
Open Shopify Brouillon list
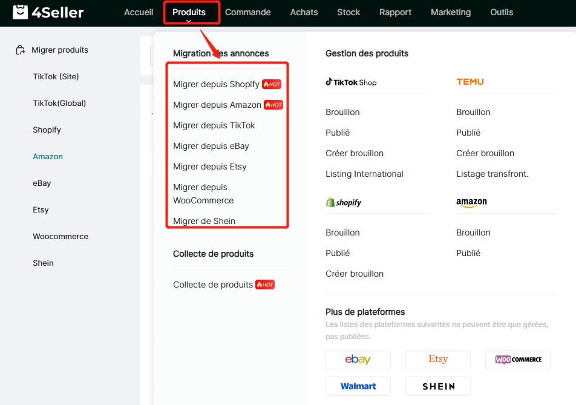click(x=342, y=232)
